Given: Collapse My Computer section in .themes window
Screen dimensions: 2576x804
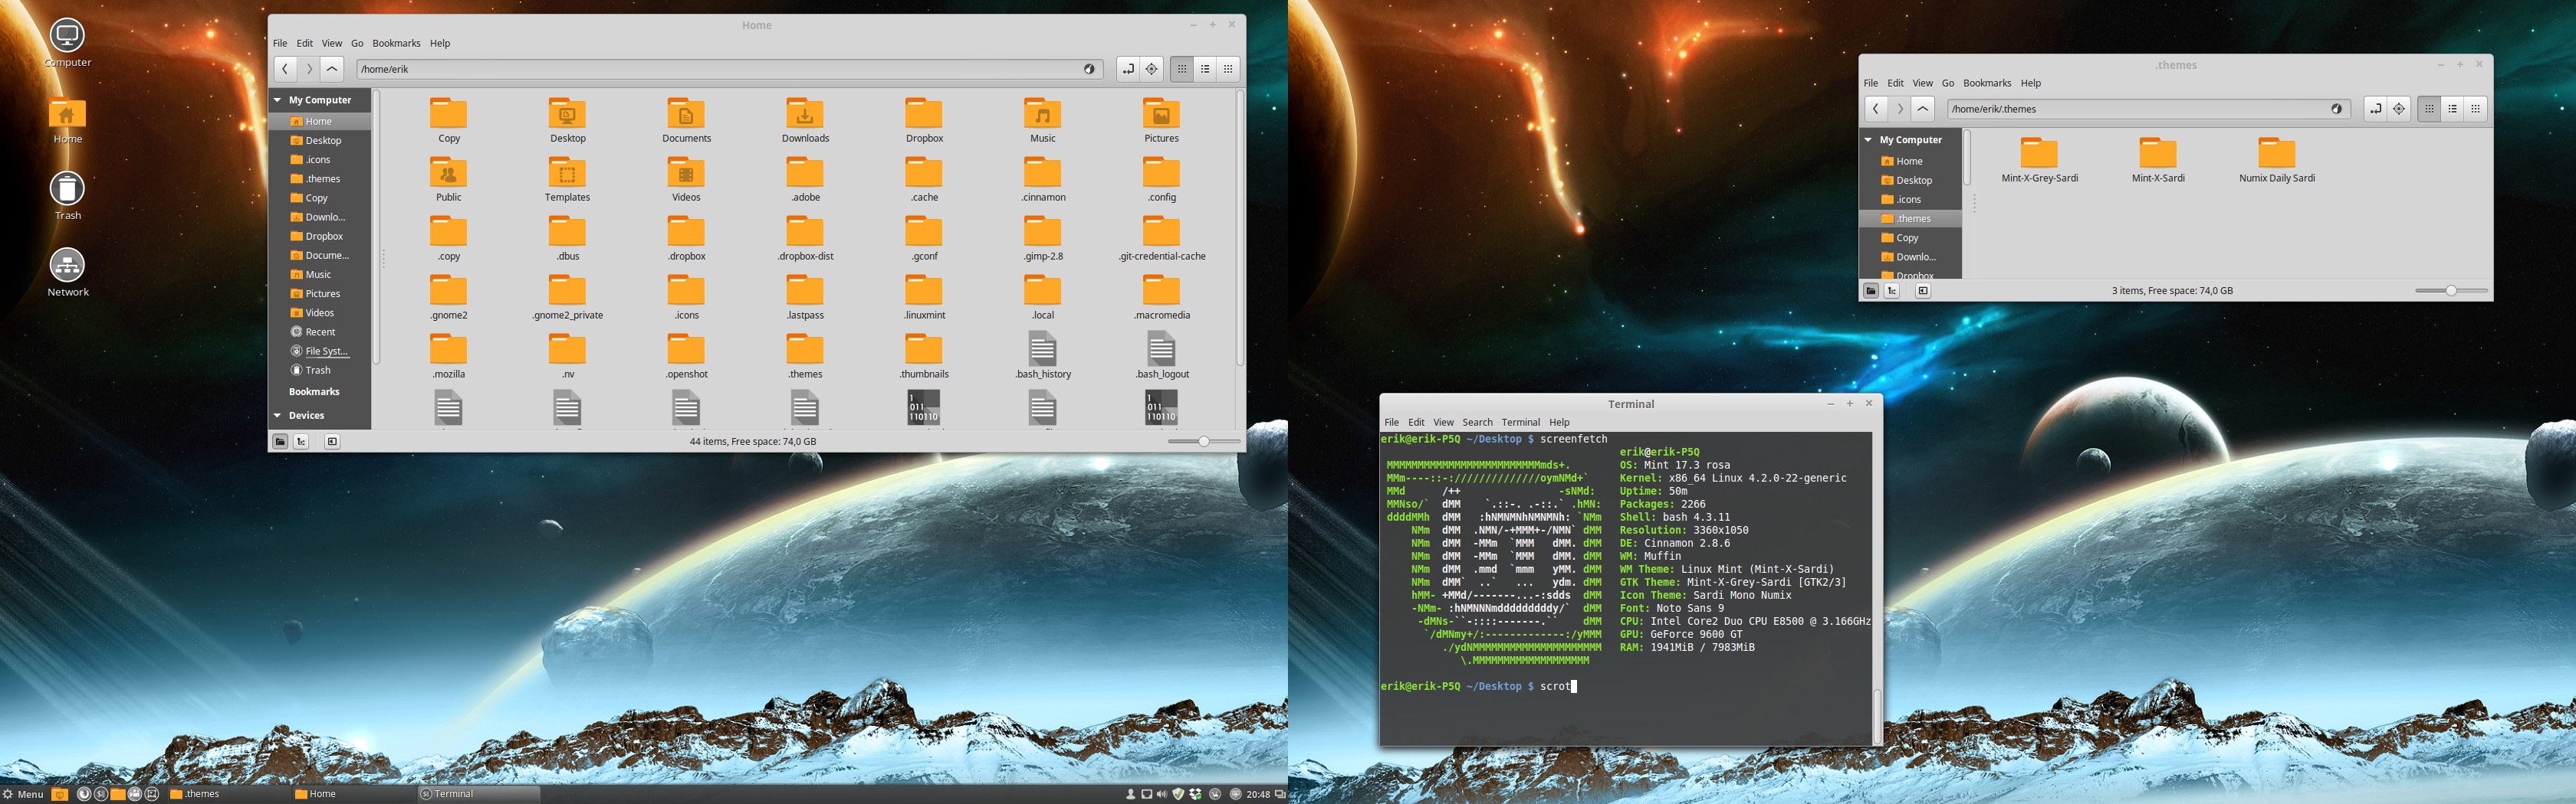Looking at the screenshot, I should pos(1868,140).
